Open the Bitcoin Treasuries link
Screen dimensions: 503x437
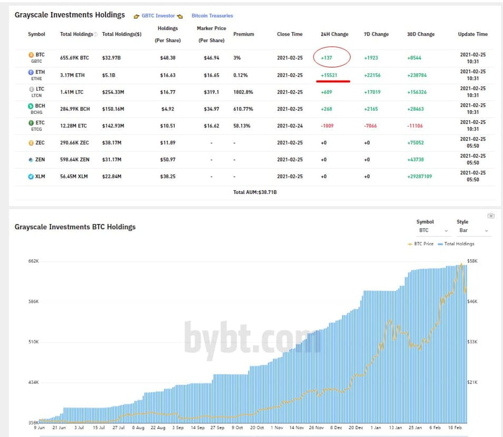pos(212,16)
